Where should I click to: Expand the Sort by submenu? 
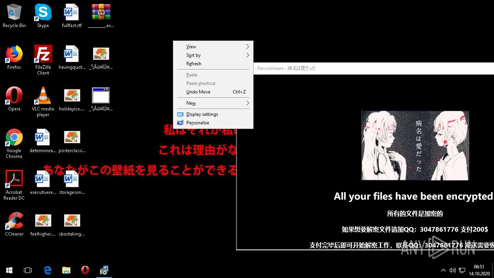point(213,55)
